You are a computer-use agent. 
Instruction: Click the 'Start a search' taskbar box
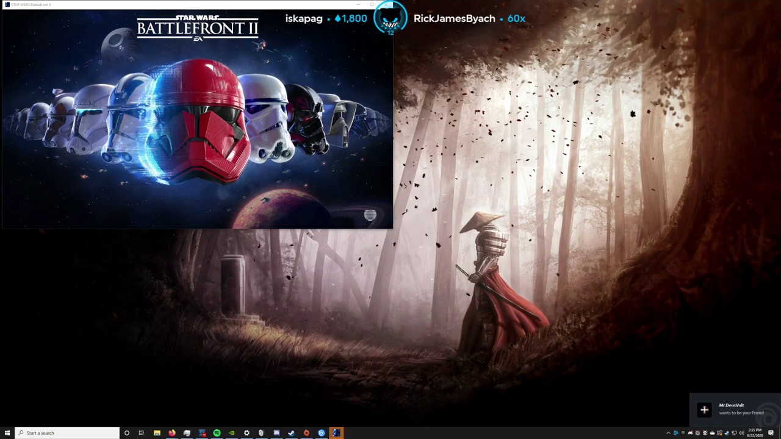[67, 433]
